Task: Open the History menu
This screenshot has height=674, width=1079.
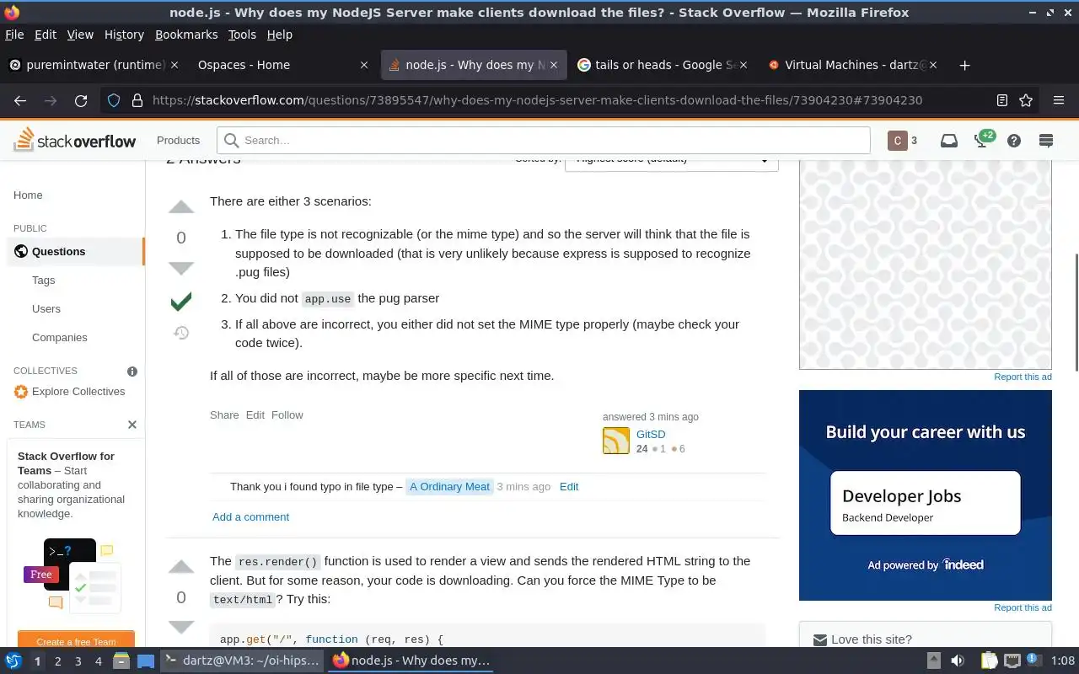Action: (124, 35)
